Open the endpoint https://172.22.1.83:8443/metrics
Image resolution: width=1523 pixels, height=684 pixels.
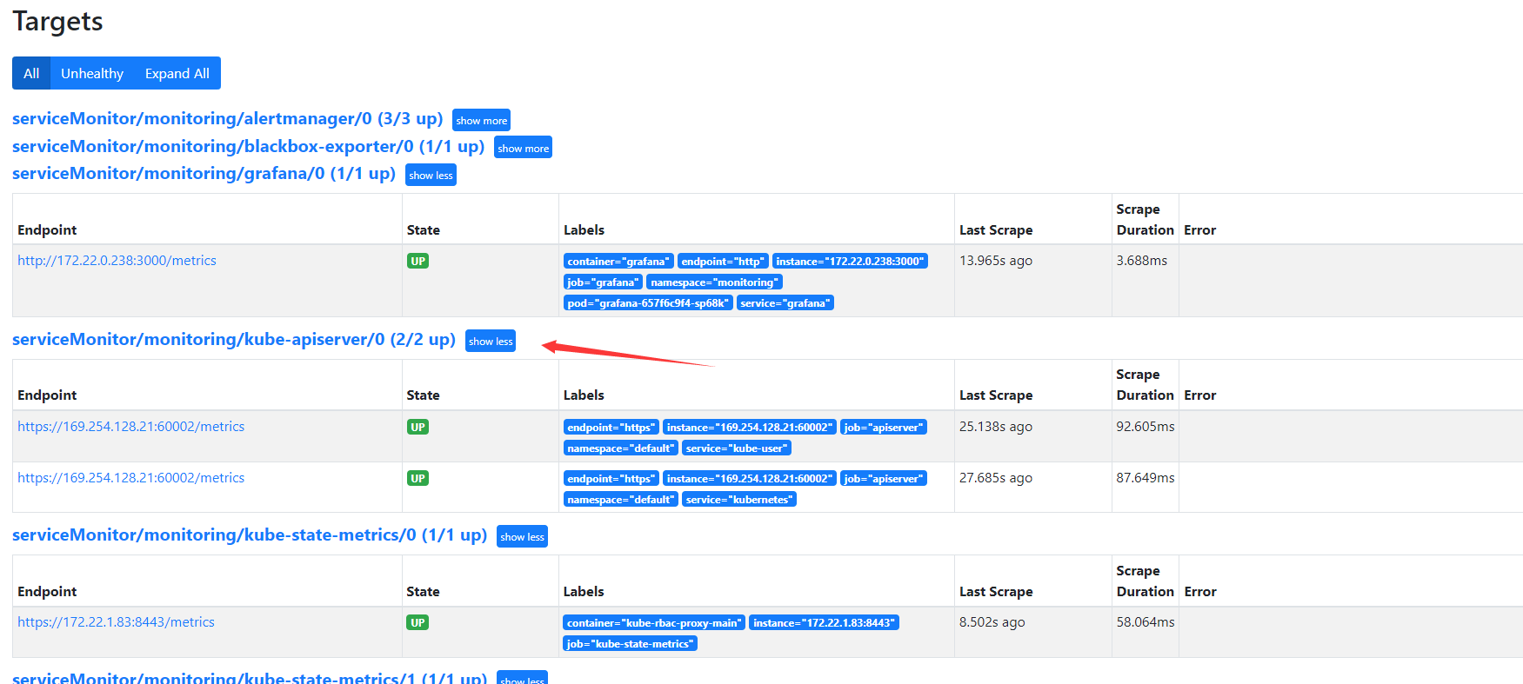(116, 622)
